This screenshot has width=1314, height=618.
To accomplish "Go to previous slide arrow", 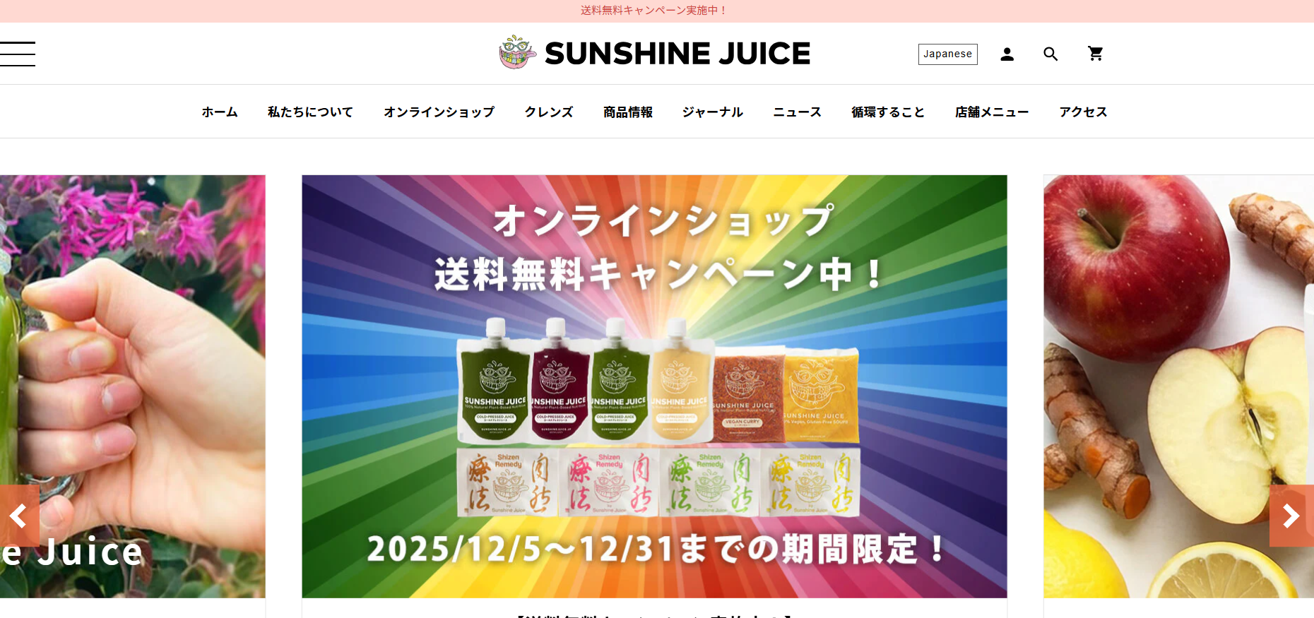I will pyautogui.click(x=19, y=516).
